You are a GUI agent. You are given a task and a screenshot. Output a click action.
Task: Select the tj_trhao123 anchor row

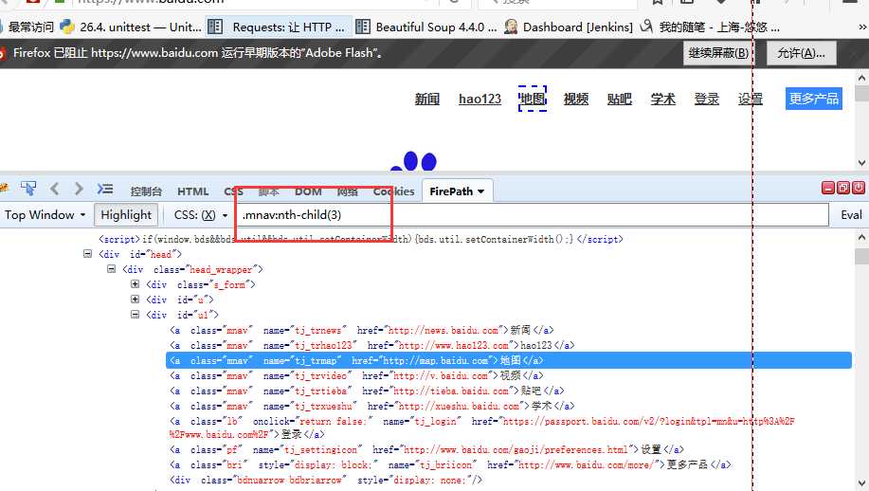click(371, 345)
